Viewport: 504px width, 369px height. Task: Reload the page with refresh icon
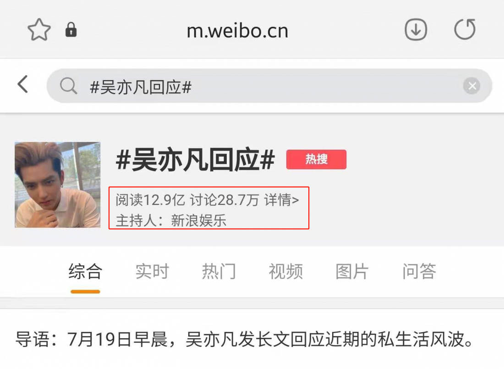(465, 29)
